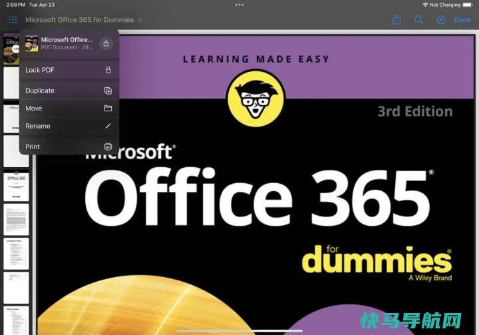Tap the battery indicator icon
479x335 pixels.
[x=468, y=5]
